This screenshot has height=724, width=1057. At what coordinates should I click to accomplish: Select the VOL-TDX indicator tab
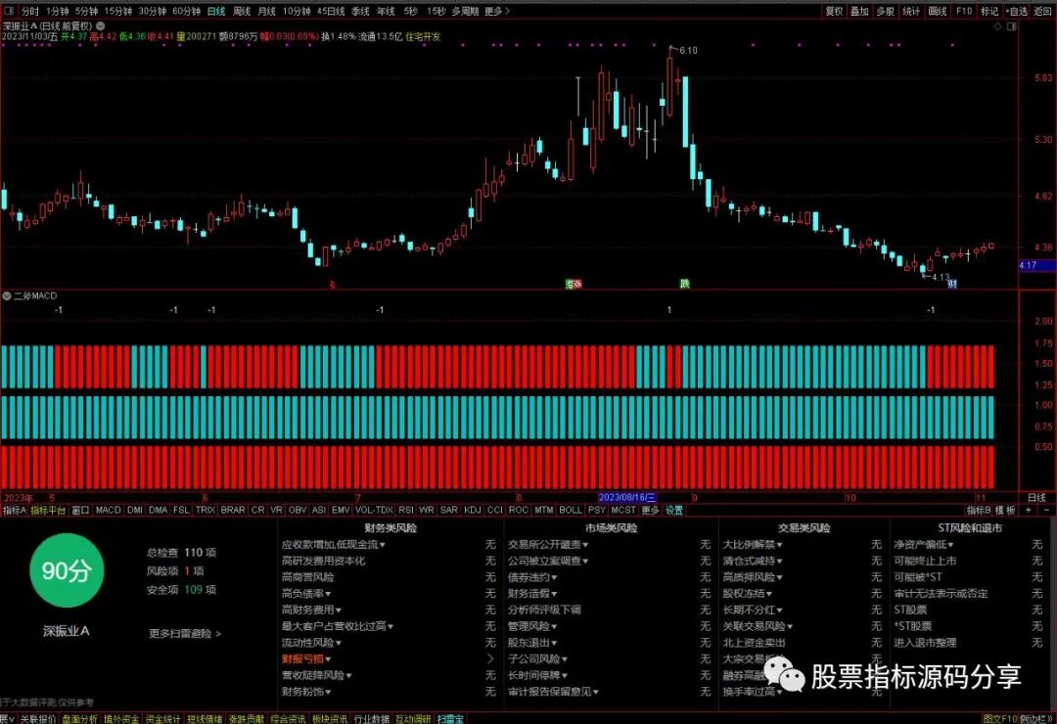pos(374,511)
